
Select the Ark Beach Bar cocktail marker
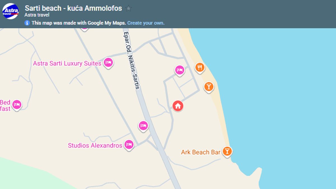pos(227,151)
